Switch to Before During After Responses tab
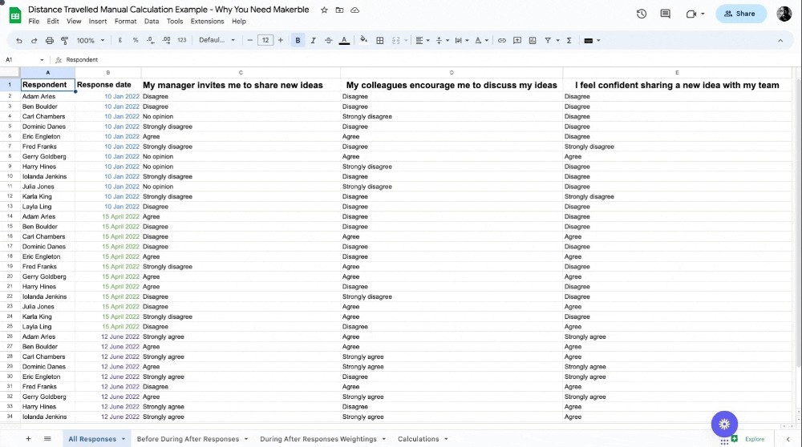 pyautogui.click(x=188, y=439)
